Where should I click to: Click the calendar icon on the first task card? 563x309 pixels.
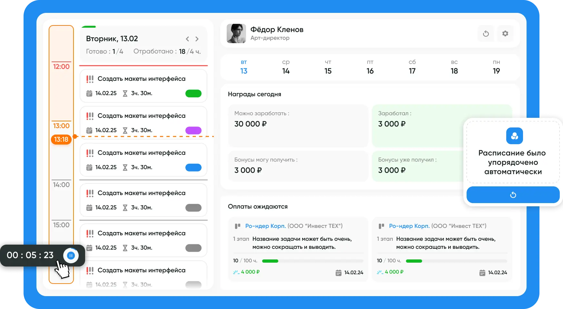pos(89,93)
